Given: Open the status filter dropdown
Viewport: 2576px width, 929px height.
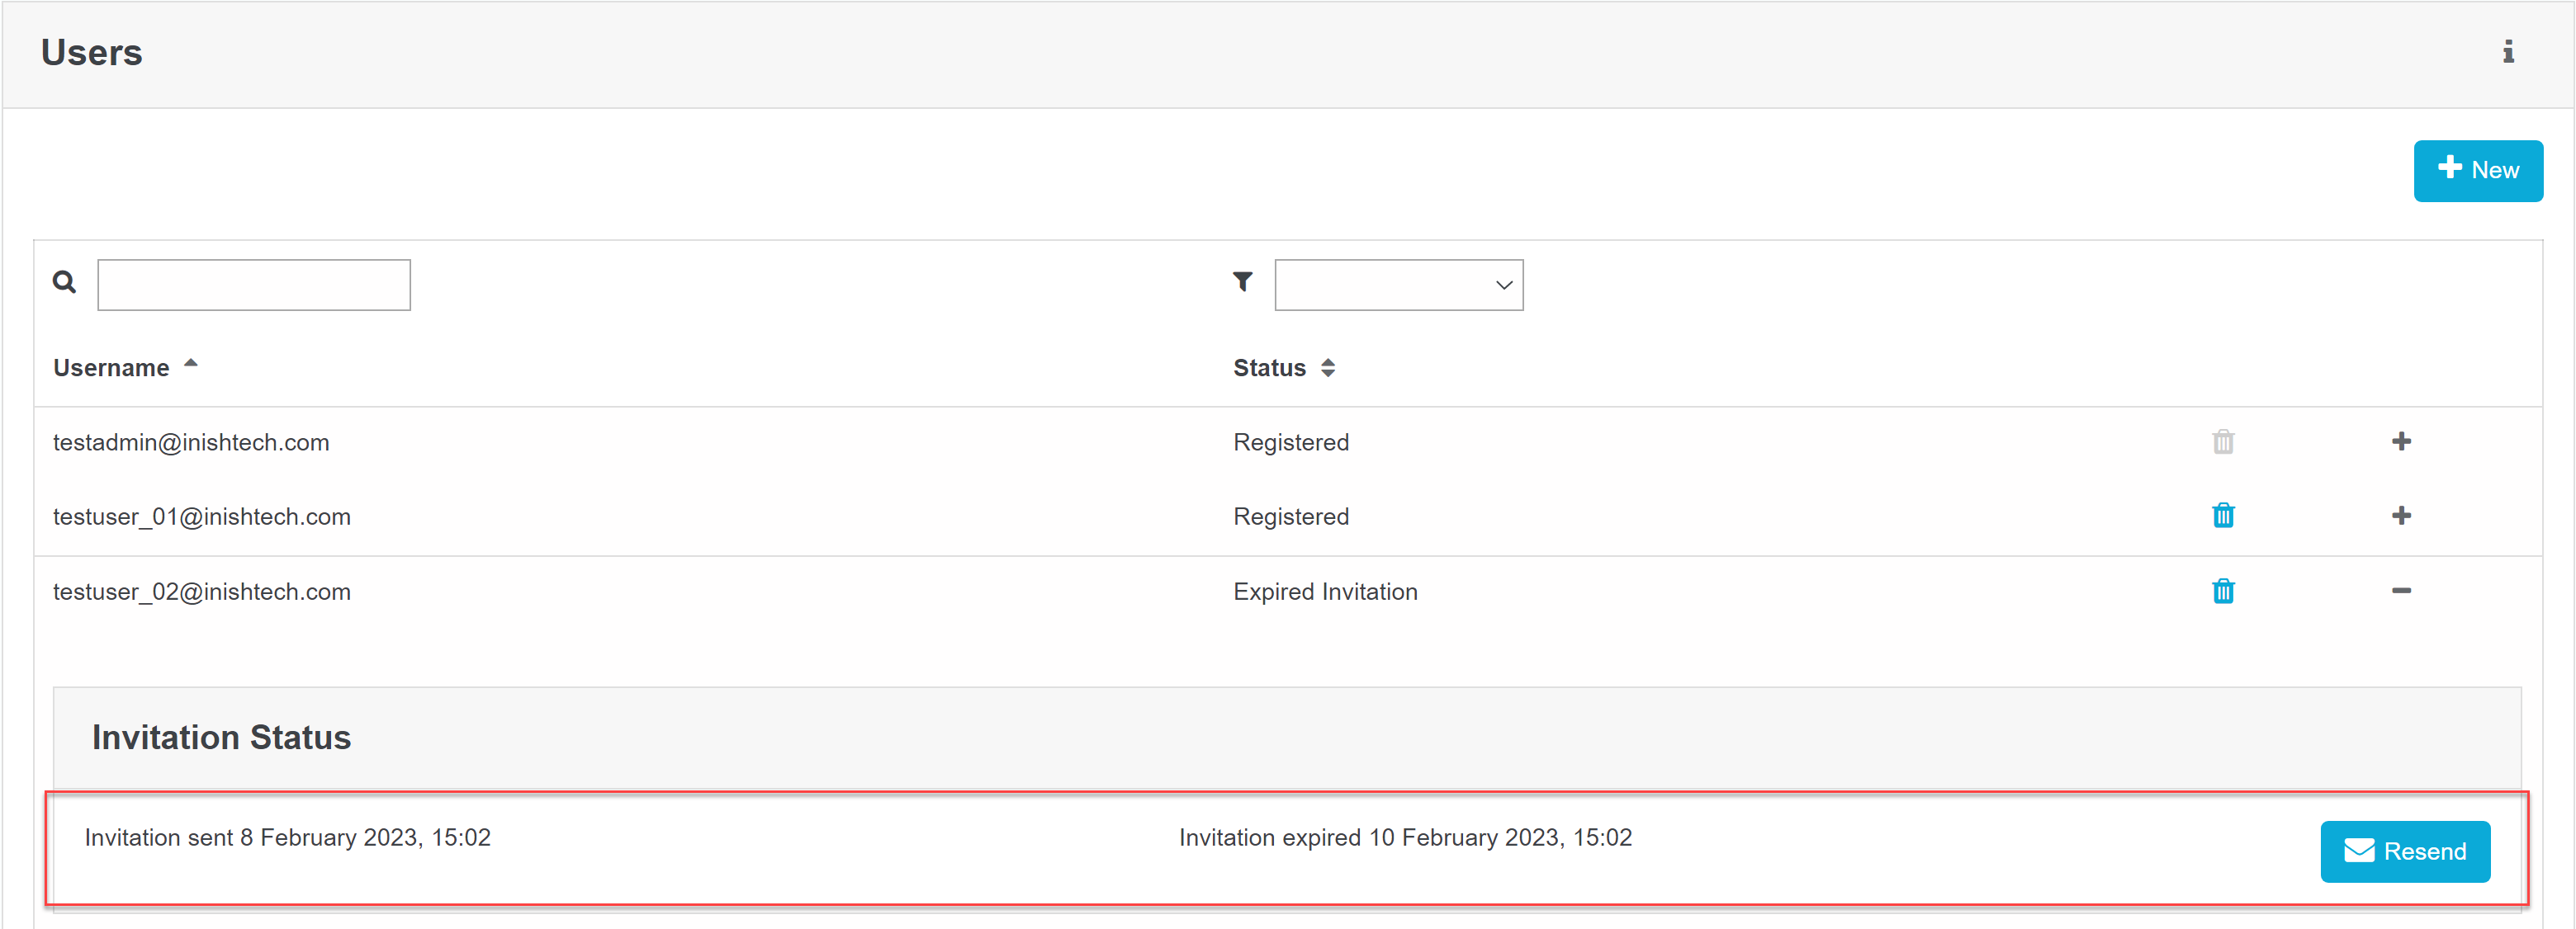Looking at the screenshot, I should (x=1398, y=285).
